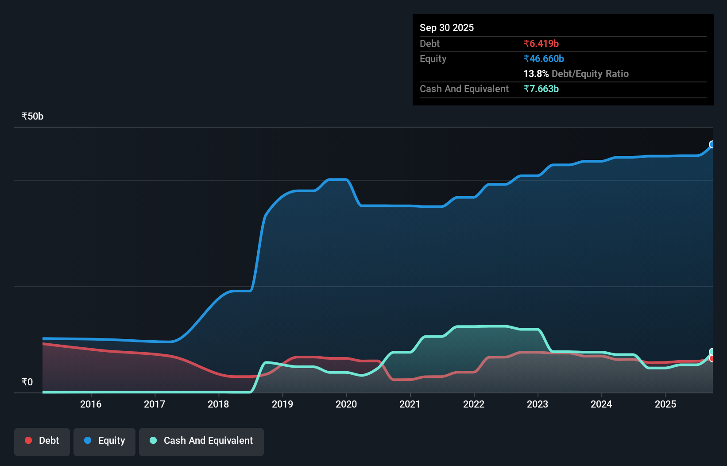Click the red Debt legend dot

pos(28,440)
